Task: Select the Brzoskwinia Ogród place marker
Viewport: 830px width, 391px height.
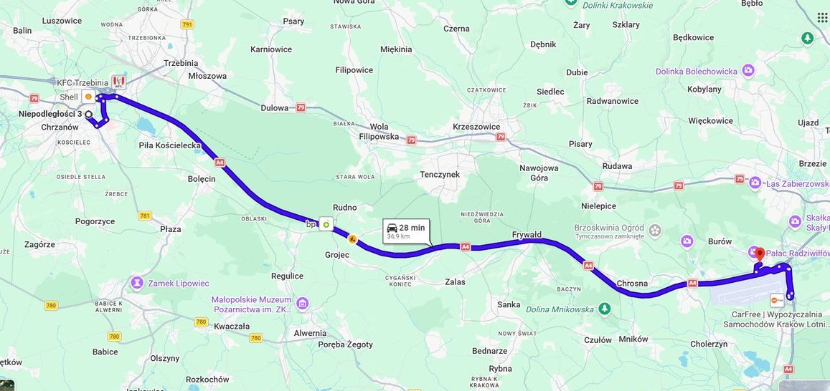Action: pos(655,231)
